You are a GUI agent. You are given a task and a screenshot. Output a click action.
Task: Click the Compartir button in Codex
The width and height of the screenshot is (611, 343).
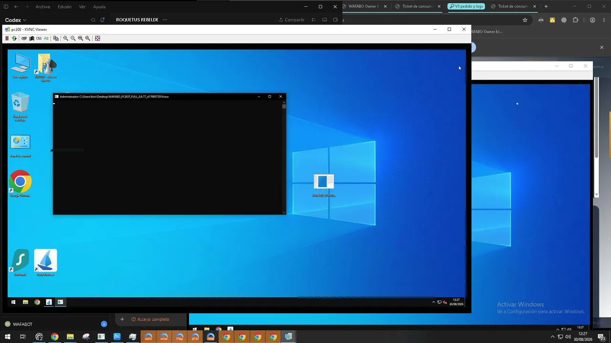292,20
